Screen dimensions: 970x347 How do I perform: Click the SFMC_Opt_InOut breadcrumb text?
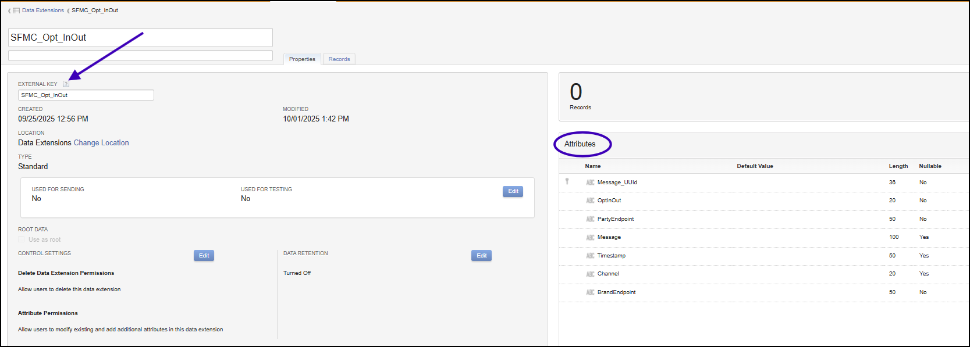tap(95, 10)
